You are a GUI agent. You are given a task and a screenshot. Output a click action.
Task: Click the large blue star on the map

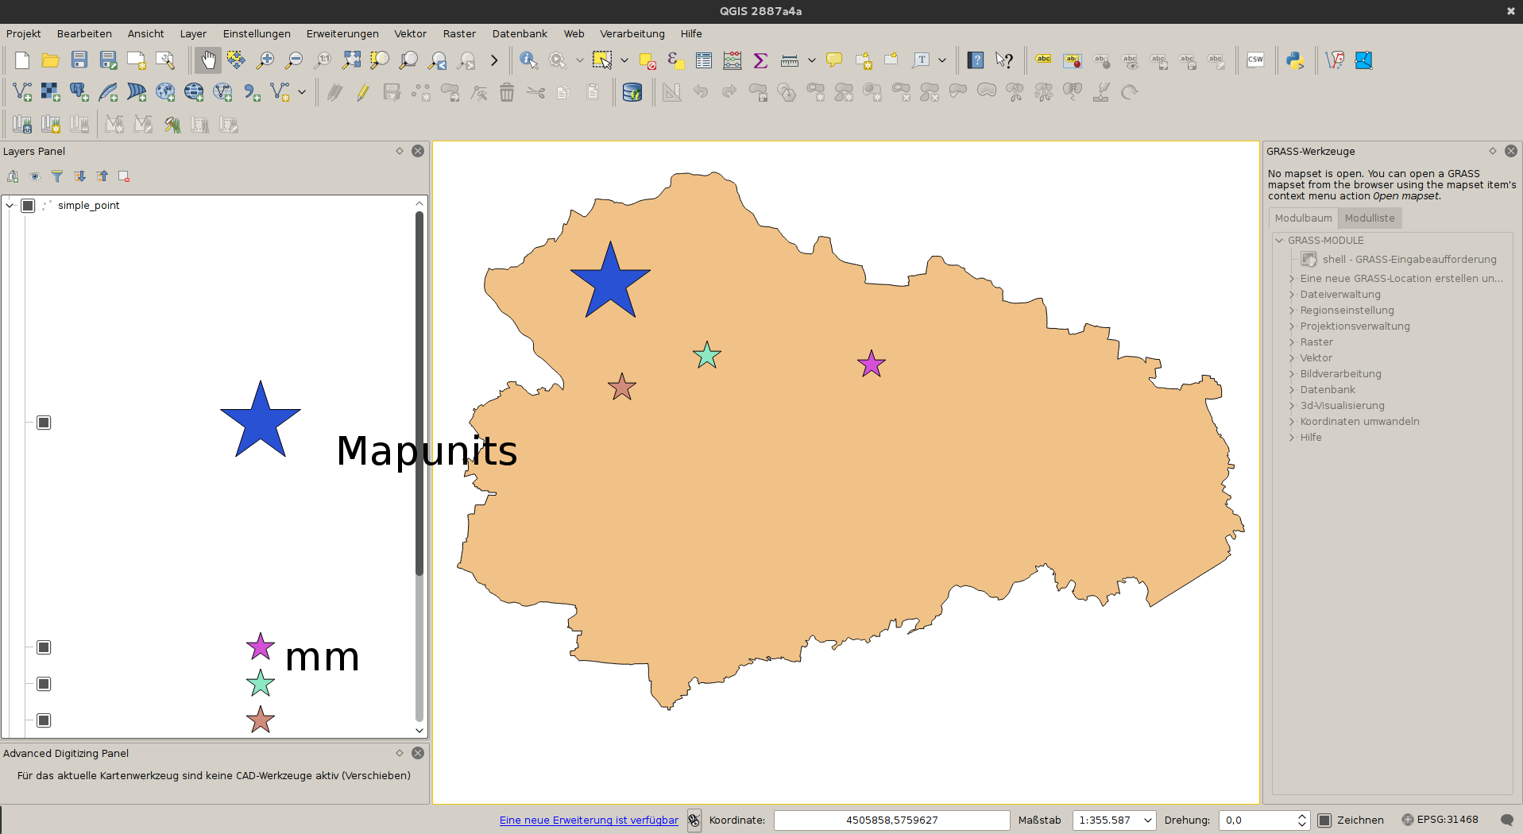610,282
